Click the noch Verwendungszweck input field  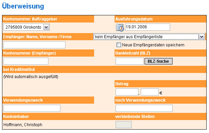[144, 108]
